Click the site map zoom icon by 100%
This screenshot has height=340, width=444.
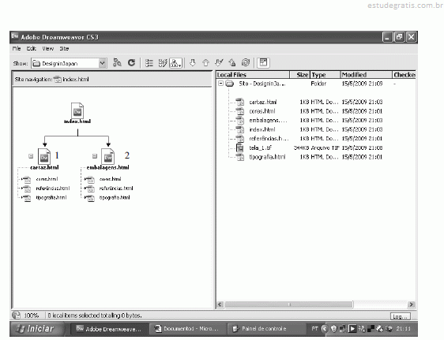(17, 315)
